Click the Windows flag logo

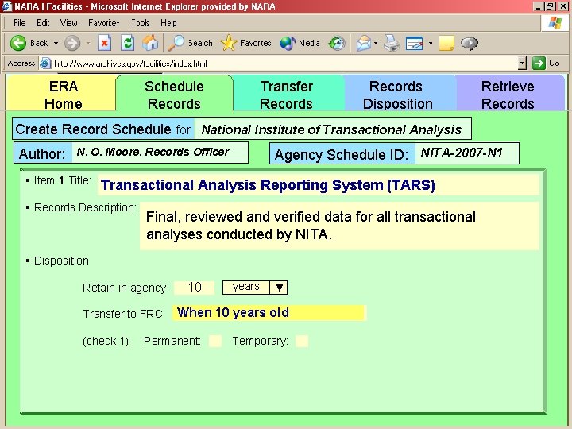pos(555,22)
